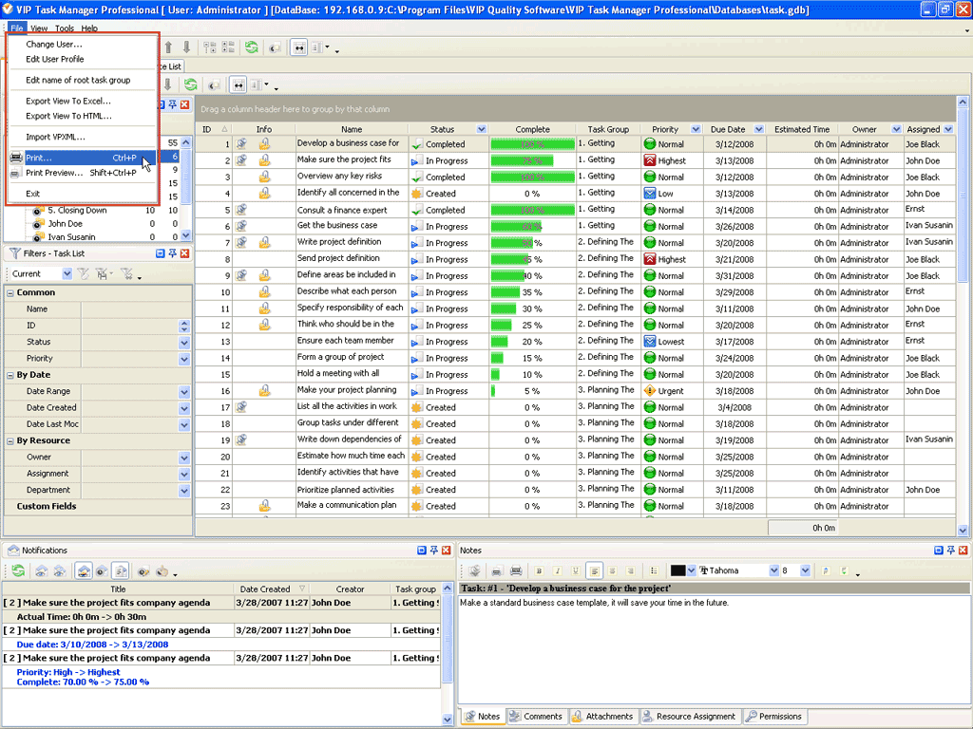Image resolution: width=973 pixels, height=729 pixels.
Task: Click the save note icon in Notes toolbar
Action: (475, 570)
